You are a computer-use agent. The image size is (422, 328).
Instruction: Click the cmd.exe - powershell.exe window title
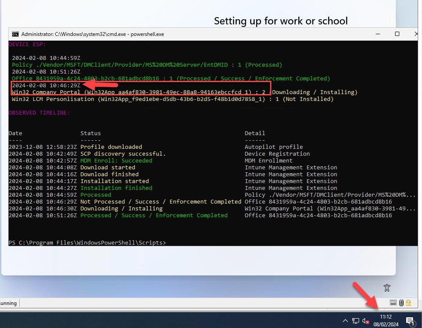(x=92, y=34)
